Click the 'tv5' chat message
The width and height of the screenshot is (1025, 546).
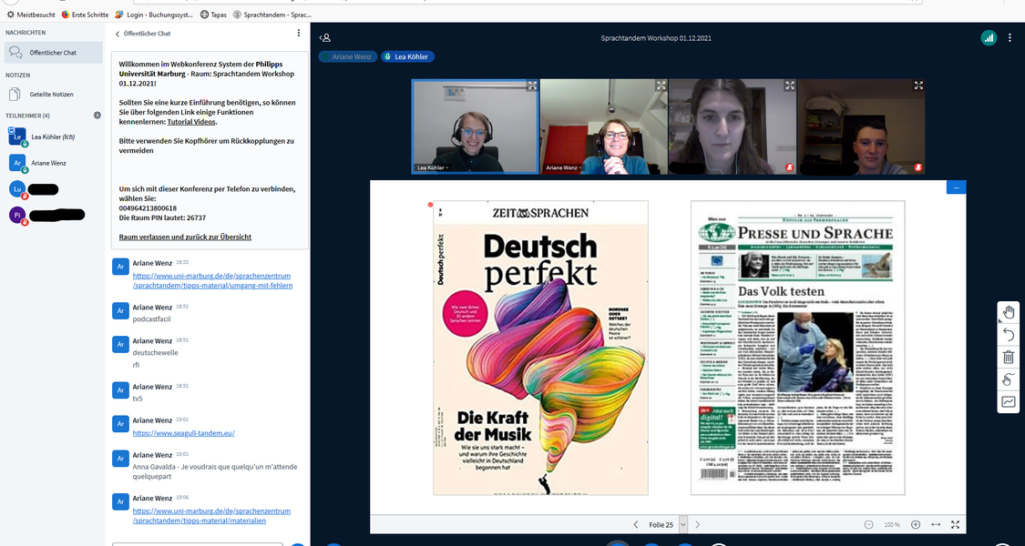click(138, 399)
